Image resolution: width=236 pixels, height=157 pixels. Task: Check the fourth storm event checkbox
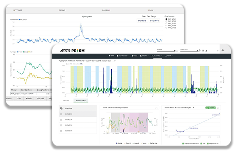point(61,131)
